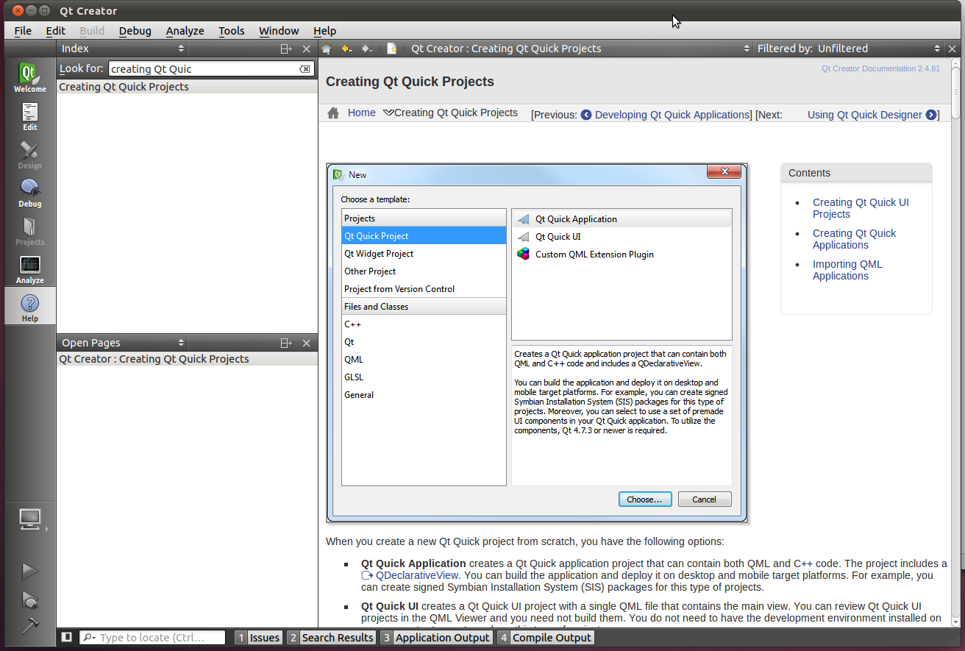Add a bookmark using the page icon
Screen dimensions: 965x651
point(392,49)
